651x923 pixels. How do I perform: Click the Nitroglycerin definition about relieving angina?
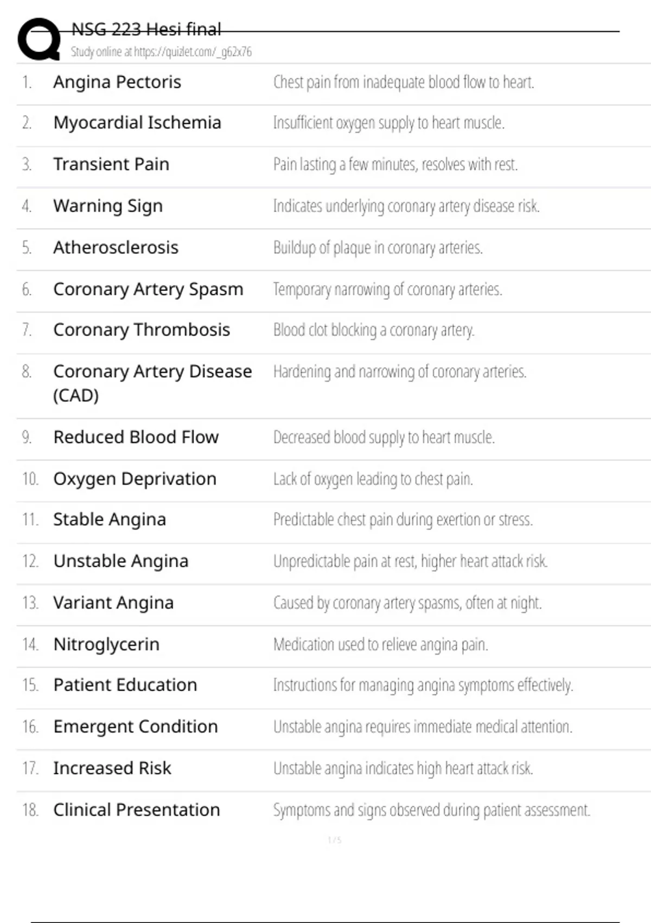tap(381, 644)
